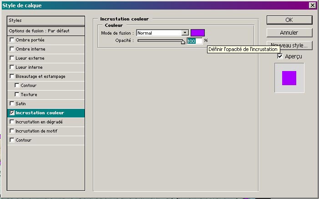Click the Biseautage et estampage row label
The width and height of the screenshot is (319, 199).
41,77
